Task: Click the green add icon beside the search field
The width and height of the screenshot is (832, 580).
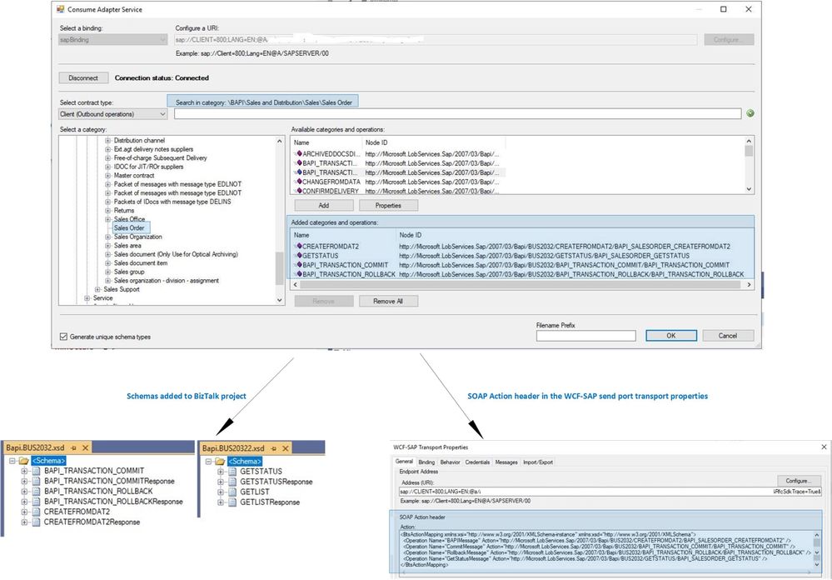Action: [750, 113]
